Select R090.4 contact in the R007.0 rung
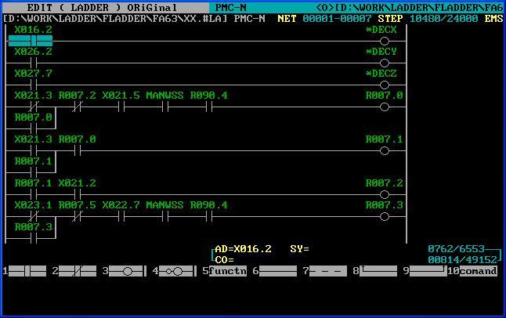 point(209,107)
